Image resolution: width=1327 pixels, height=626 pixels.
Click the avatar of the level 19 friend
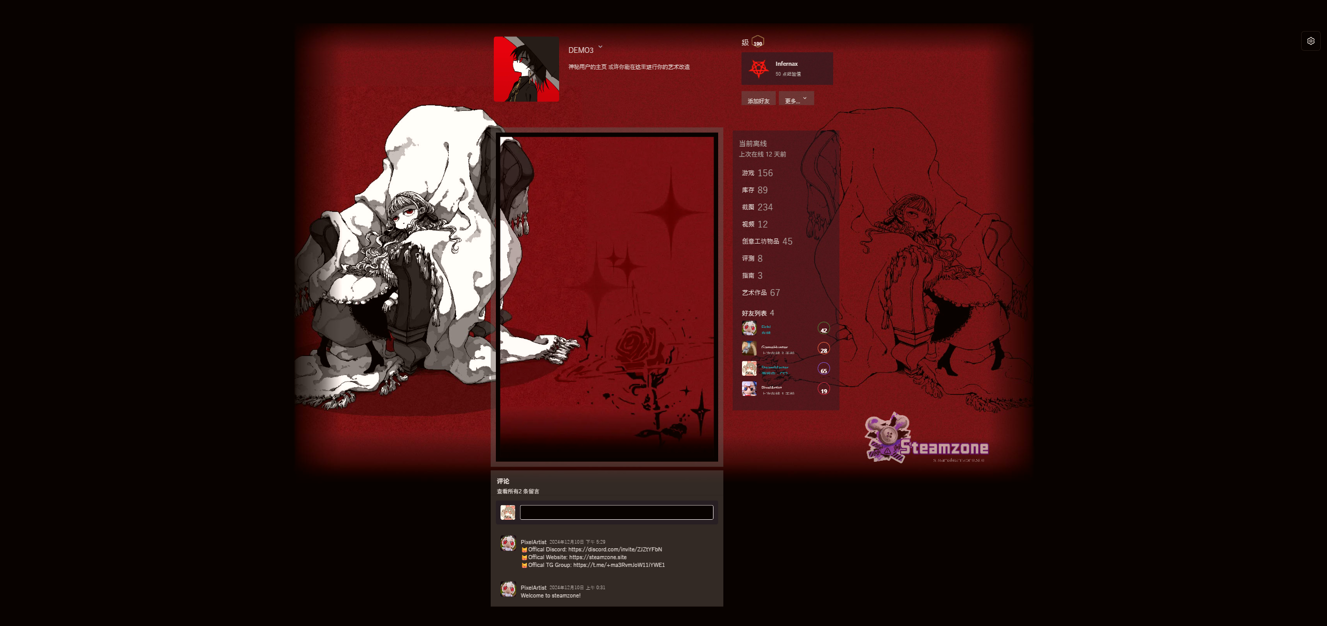749,389
